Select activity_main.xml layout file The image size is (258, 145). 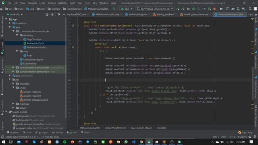[32, 92]
